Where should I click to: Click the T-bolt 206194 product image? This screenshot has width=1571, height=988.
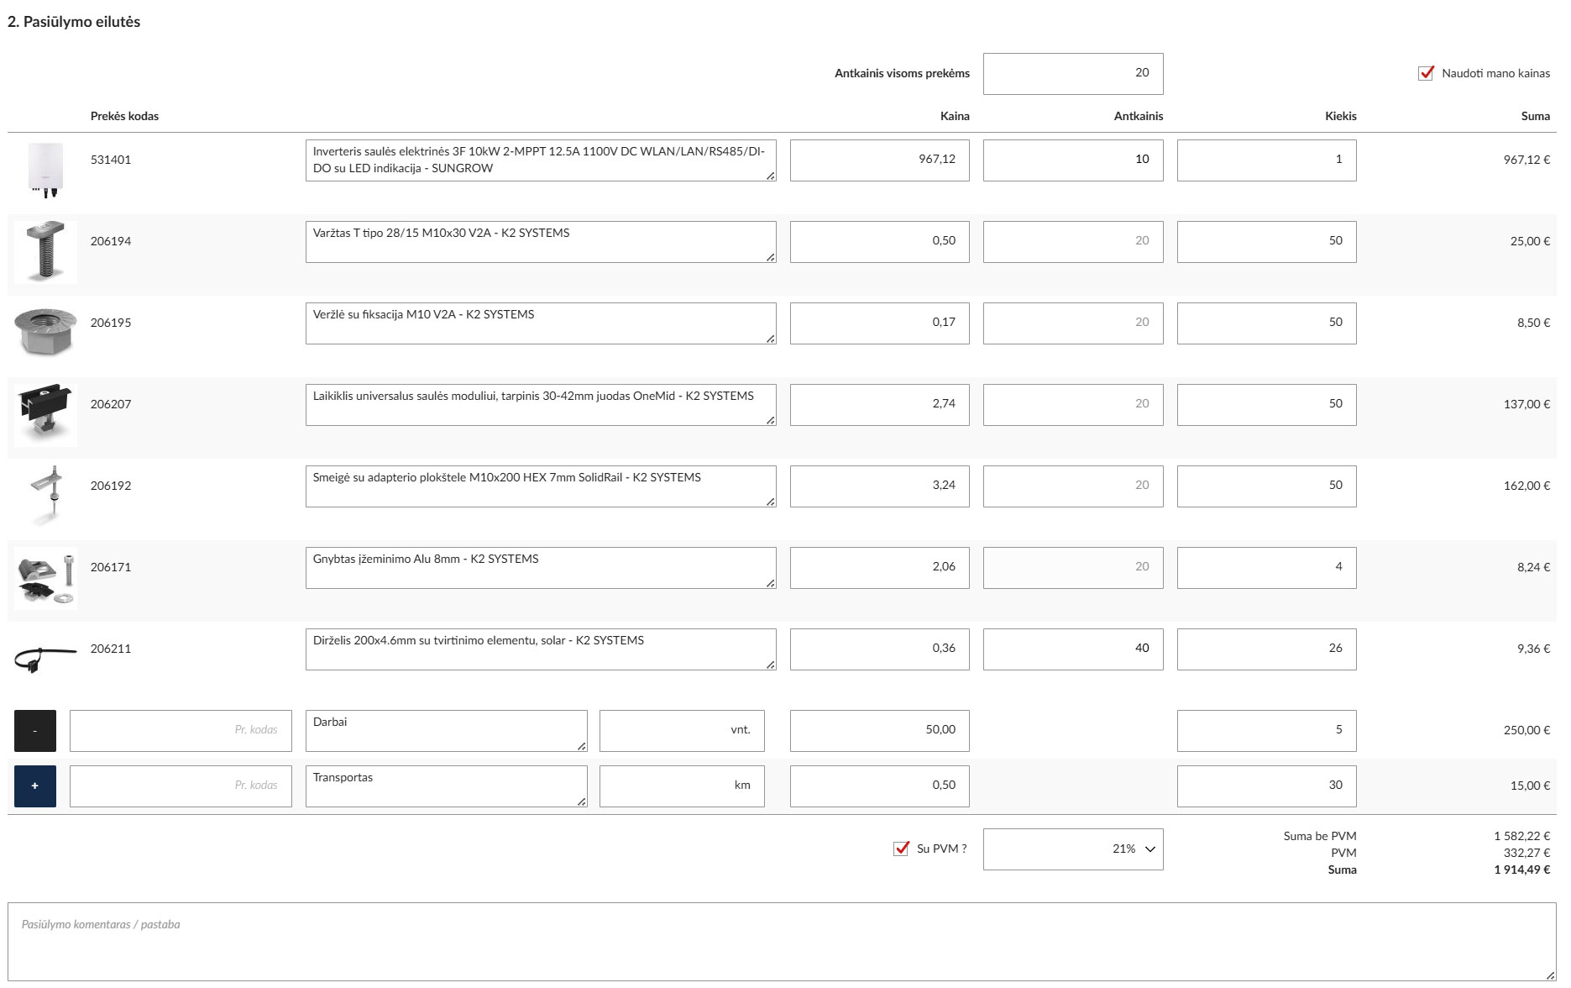pos(45,251)
